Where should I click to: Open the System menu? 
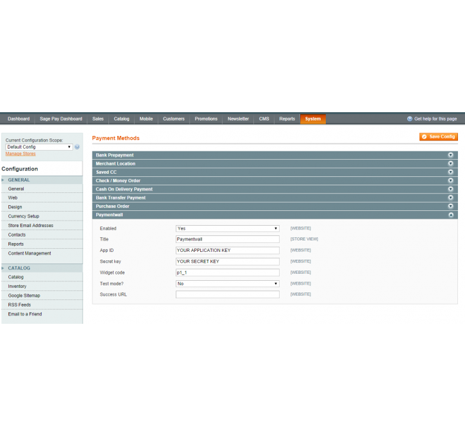pyautogui.click(x=313, y=119)
